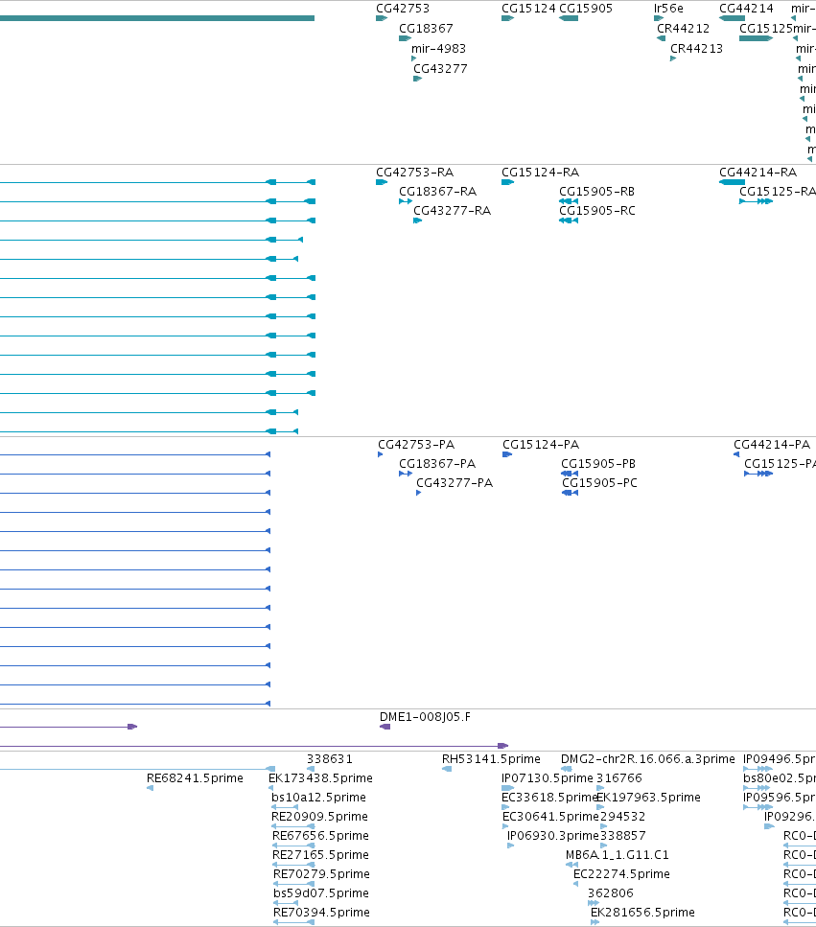Click the RE20909.5prime EST label
The width and height of the screenshot is (816, 927).
tap(320, 817)
